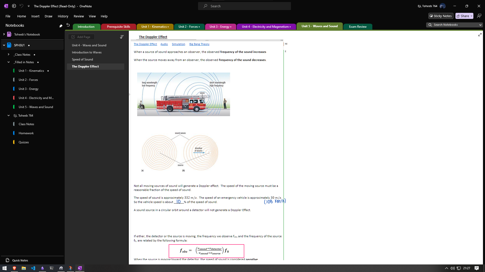
Task: Open the Eji, Toheeb 764 account avatar
Action: point(442,6)
